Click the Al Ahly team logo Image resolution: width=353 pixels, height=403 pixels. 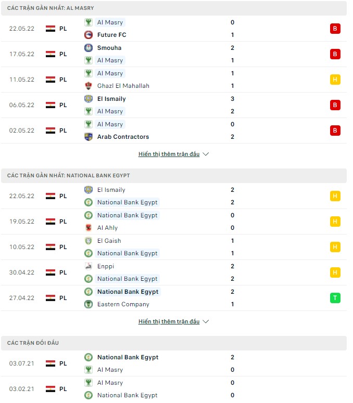(89, 228)
